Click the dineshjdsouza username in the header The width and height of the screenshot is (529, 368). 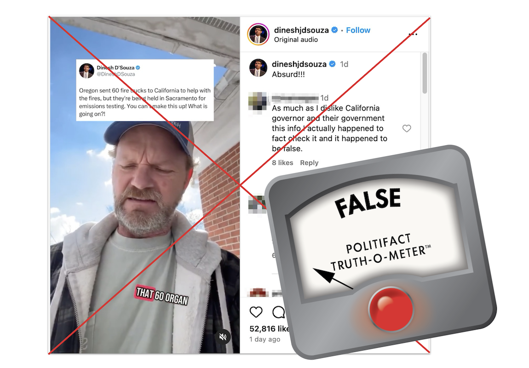[301, 30]
